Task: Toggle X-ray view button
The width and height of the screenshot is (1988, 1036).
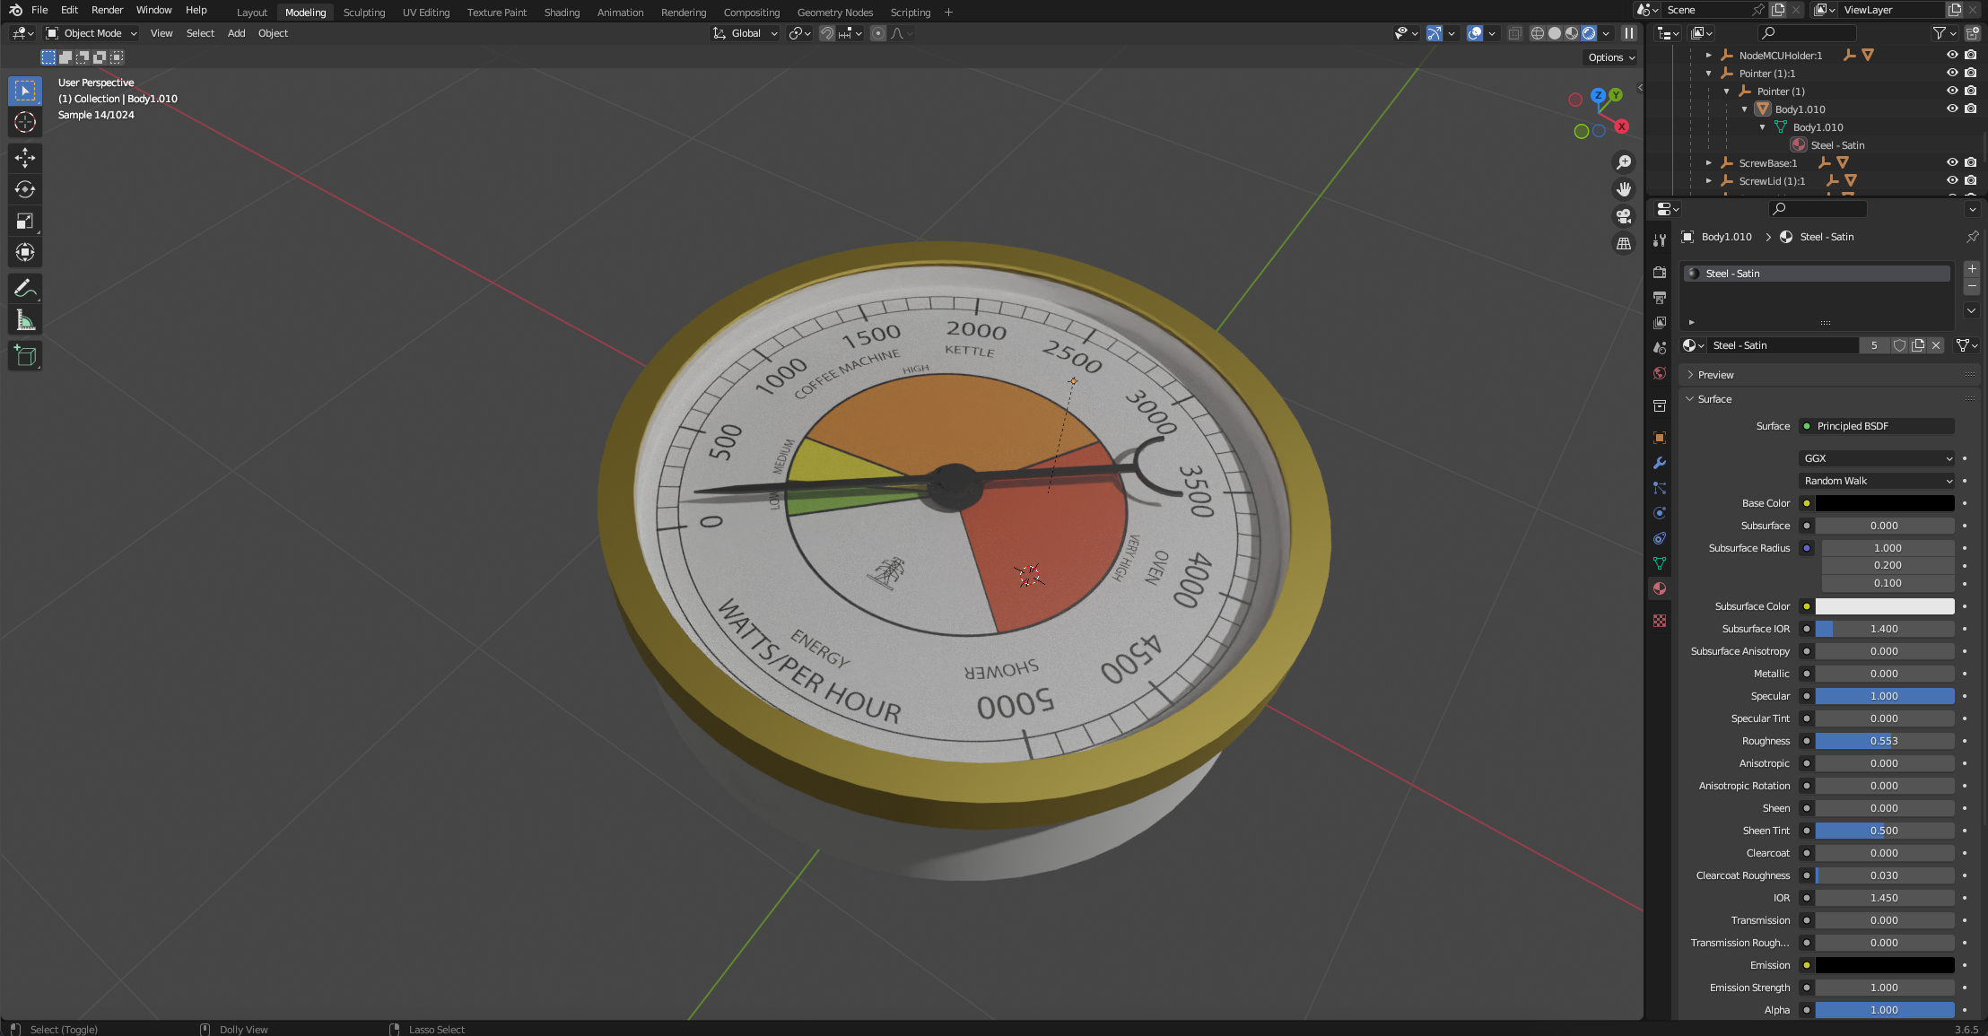Action: (1514, 33)
